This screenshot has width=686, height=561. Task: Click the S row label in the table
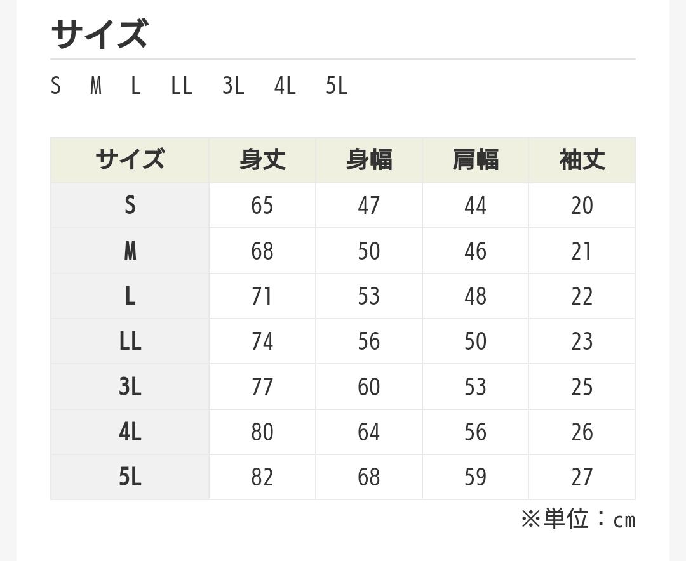click(130, 206)
